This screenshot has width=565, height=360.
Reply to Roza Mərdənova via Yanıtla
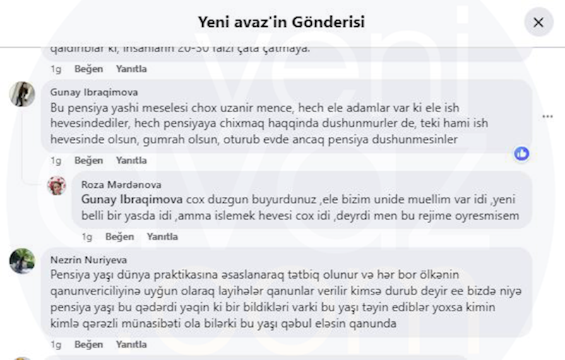tap(162, 236)
